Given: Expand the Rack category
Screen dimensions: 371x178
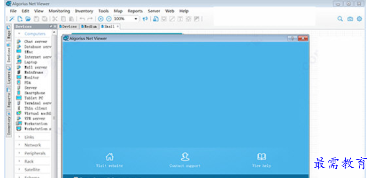Looking at the screenshot, I should [x=19, y=162].
